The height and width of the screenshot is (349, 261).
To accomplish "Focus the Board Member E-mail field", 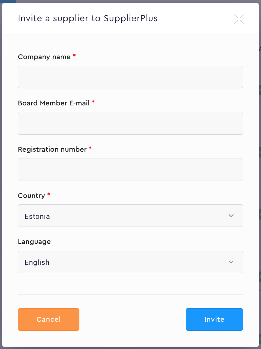I will click(130, 123).
